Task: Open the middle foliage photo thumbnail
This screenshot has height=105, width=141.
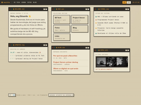Action: (x=111, y=62)
